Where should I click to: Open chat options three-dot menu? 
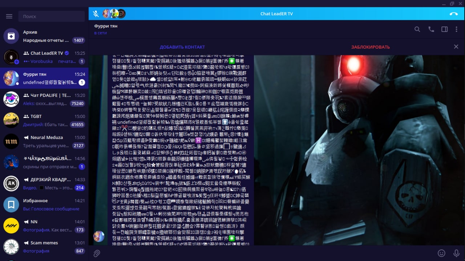click(457, 29)
